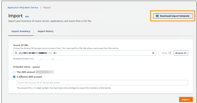197x103 pixels.
Task: Go to Application Migration Service breadcrumb link
Action: tap(23, 8)
